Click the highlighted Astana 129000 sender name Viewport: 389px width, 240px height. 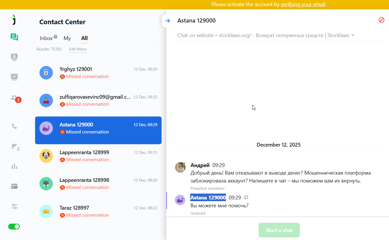coord(208,198)
